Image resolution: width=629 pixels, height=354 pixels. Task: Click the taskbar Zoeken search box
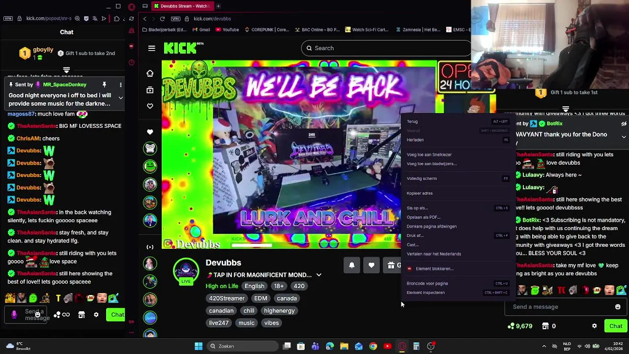coord(243,346)
